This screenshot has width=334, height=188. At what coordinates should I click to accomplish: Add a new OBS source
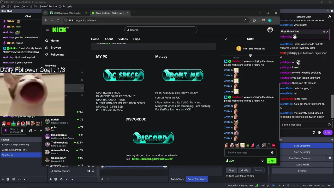[51, 179]
